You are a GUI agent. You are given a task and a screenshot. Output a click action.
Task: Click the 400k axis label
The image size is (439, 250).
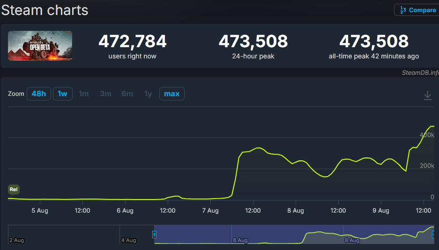(427, 135)
